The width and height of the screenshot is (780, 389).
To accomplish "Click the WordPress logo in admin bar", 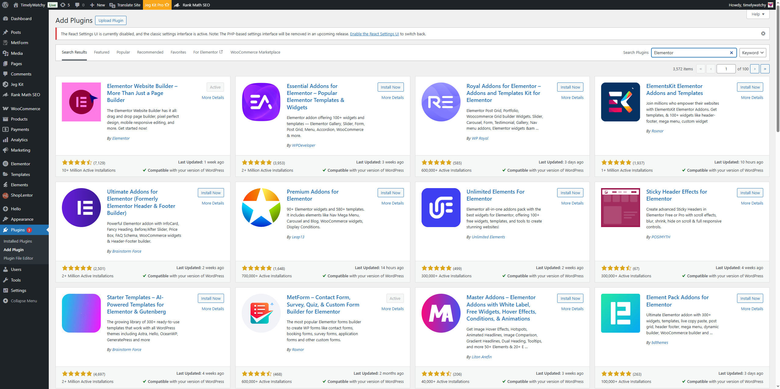I will [5, 5].
